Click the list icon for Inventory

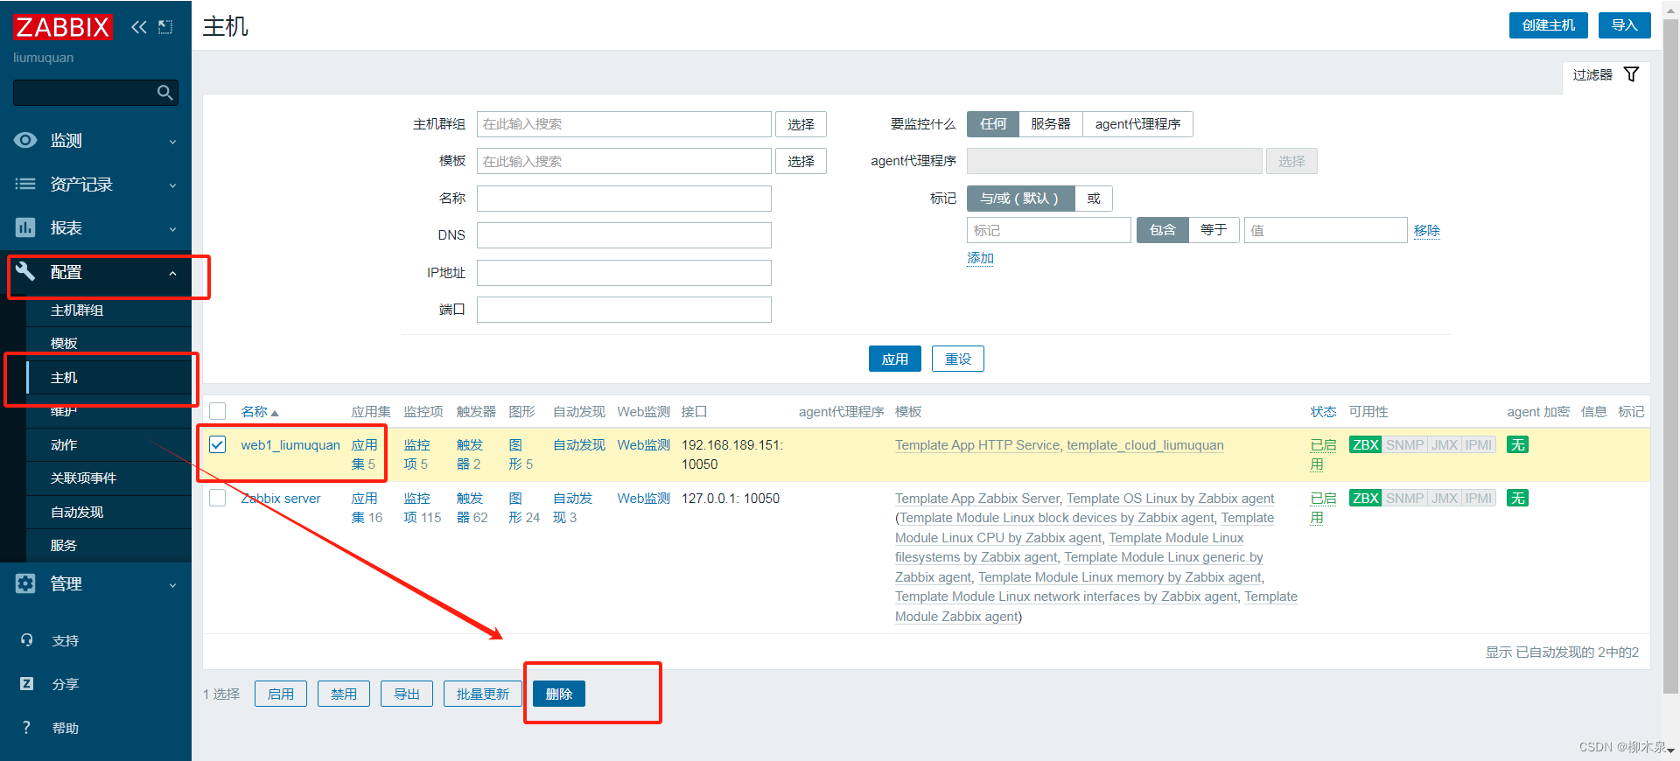point(26,184)
